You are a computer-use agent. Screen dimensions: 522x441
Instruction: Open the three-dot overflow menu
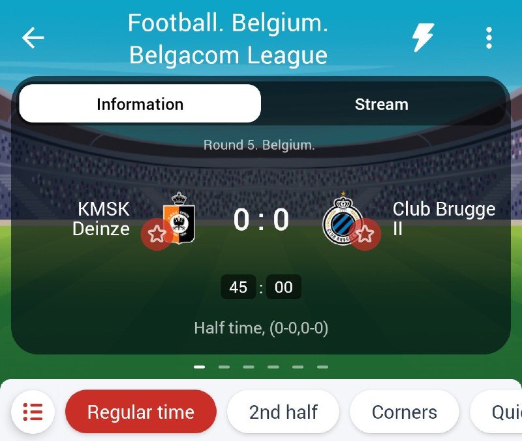pos(489,38)
